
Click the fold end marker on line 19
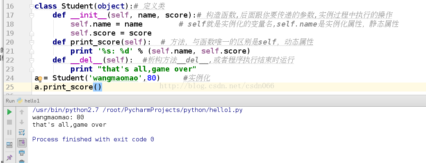32,33
